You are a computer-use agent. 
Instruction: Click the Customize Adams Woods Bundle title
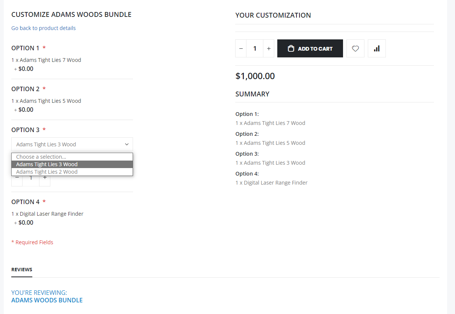(x=71, y=15)
